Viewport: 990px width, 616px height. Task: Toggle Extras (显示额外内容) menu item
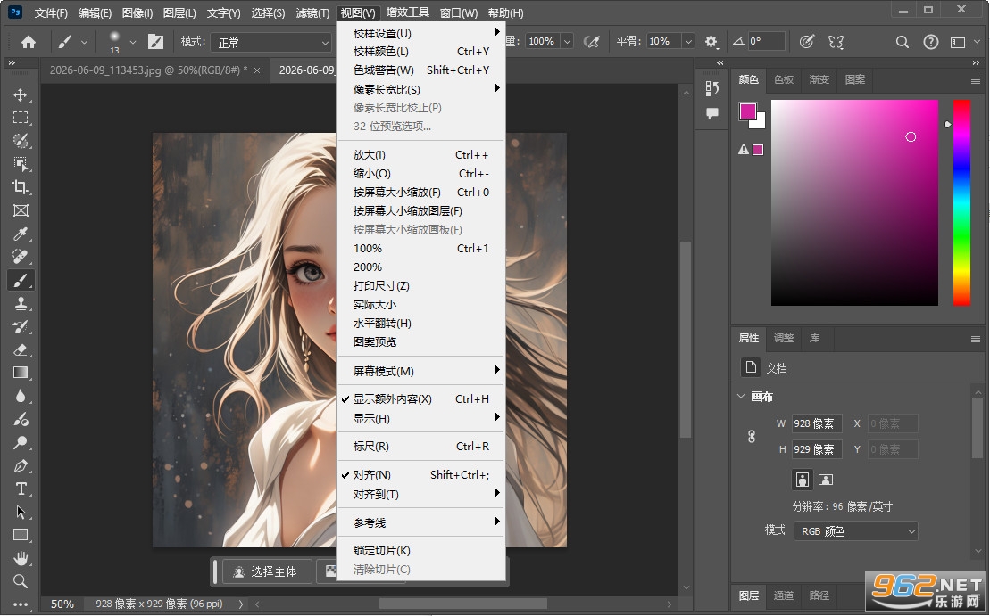420,399
